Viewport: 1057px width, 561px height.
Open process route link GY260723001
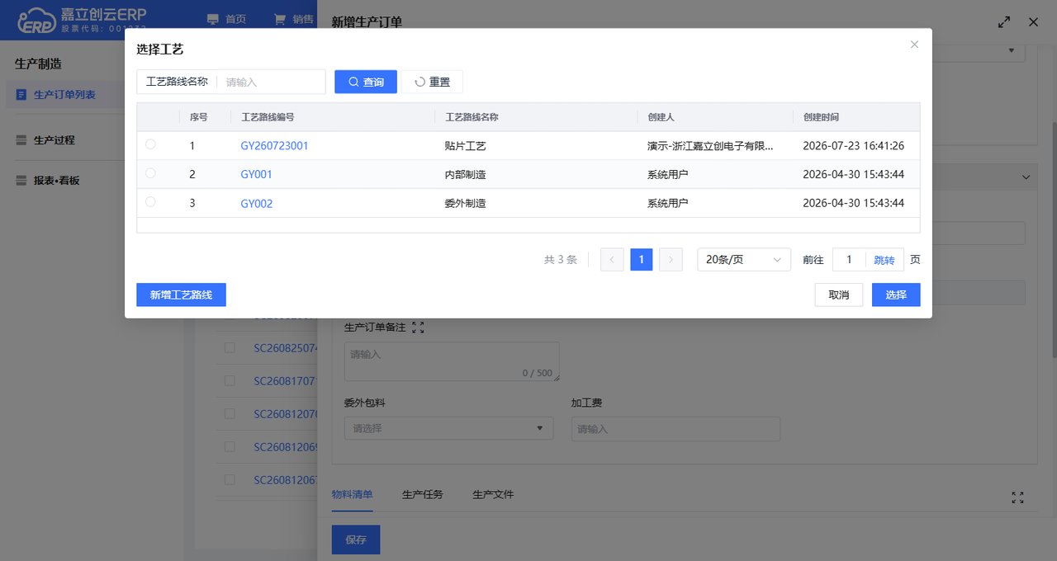274,146
